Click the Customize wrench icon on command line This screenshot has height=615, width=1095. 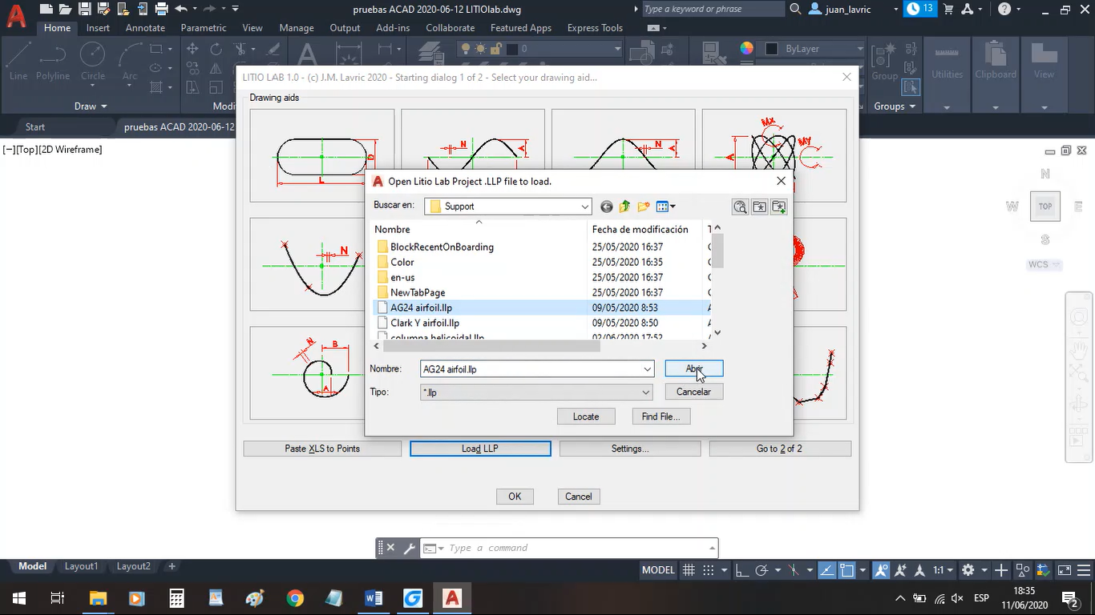pyautogui.click(x=409, y=549)
